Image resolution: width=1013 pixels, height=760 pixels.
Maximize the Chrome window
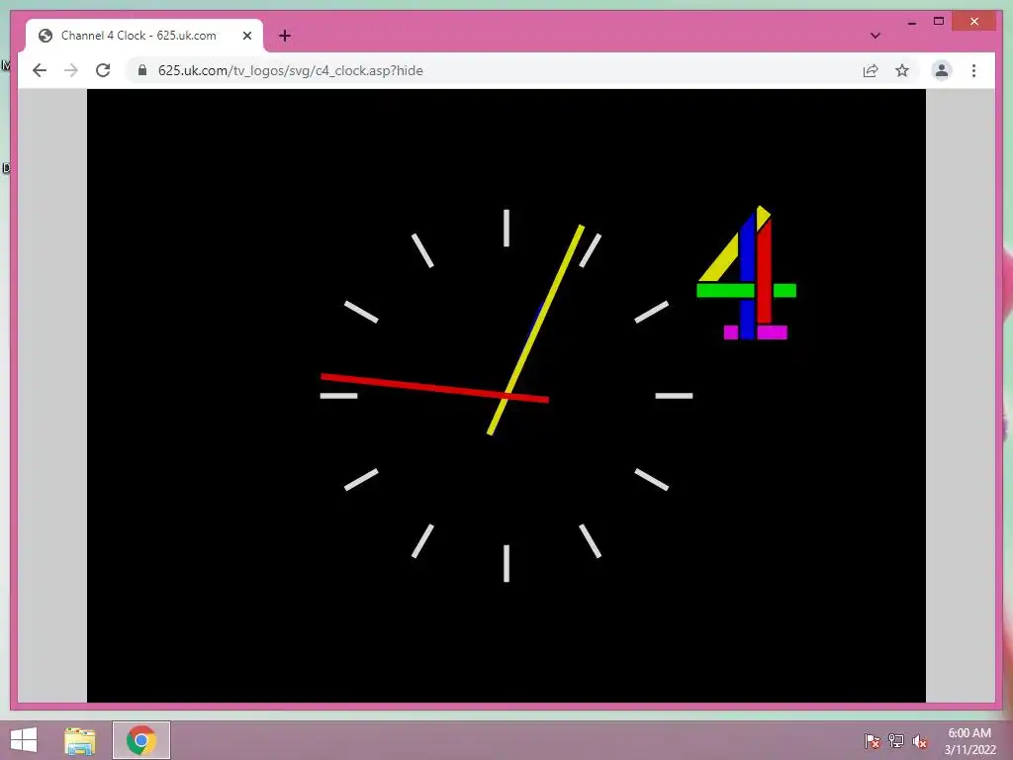point(939,22)
